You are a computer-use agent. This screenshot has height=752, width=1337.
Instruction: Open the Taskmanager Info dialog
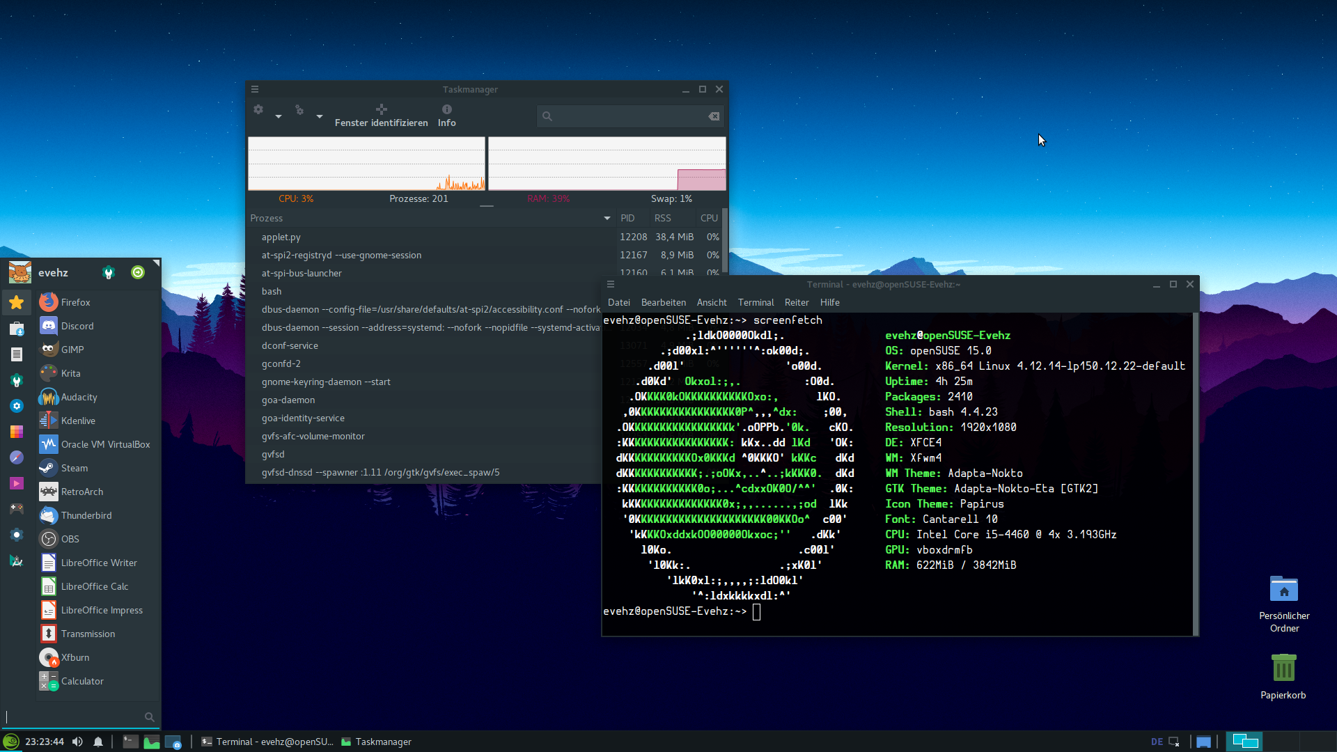446,116
